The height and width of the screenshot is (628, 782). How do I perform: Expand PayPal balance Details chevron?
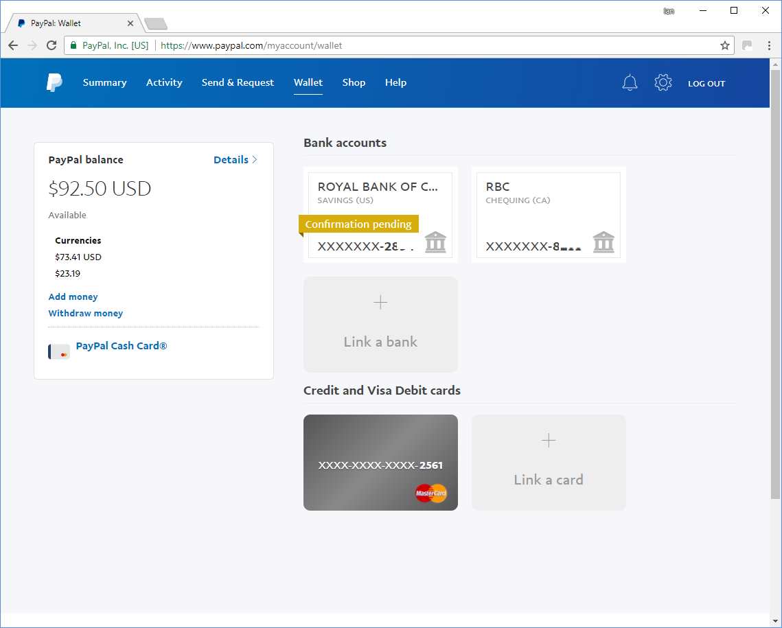coord(255,160)
